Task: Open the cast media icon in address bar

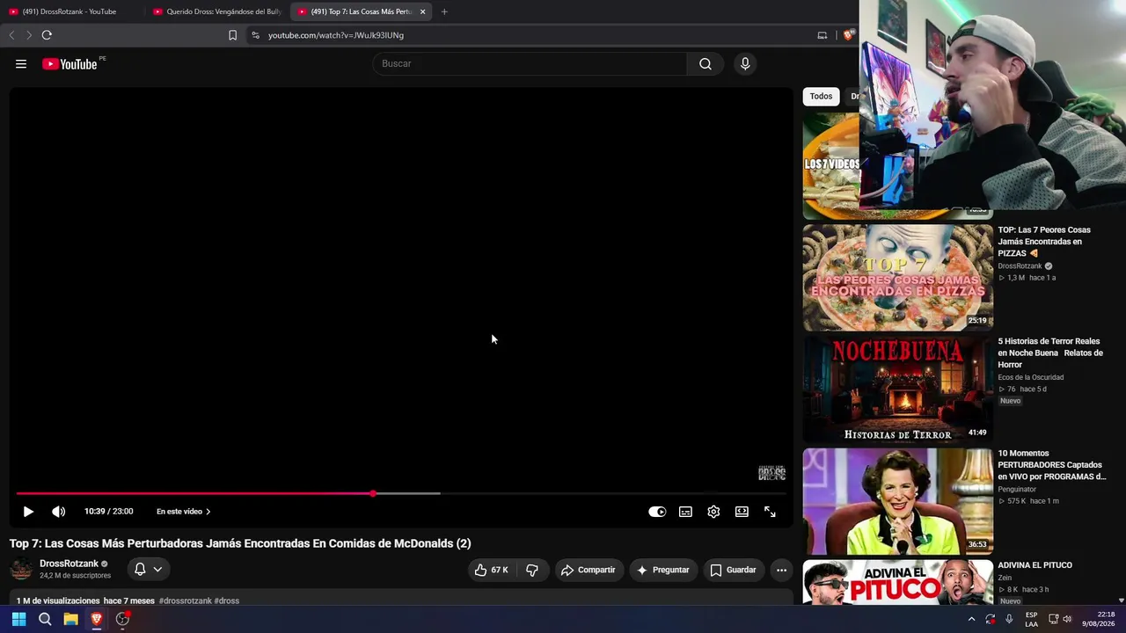Action: click(823, 35)
